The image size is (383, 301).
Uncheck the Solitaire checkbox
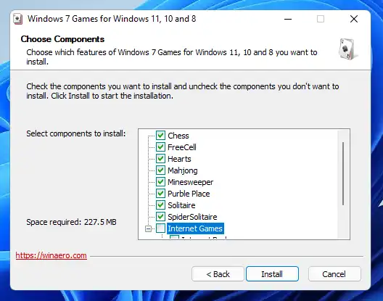pos(160,205)
